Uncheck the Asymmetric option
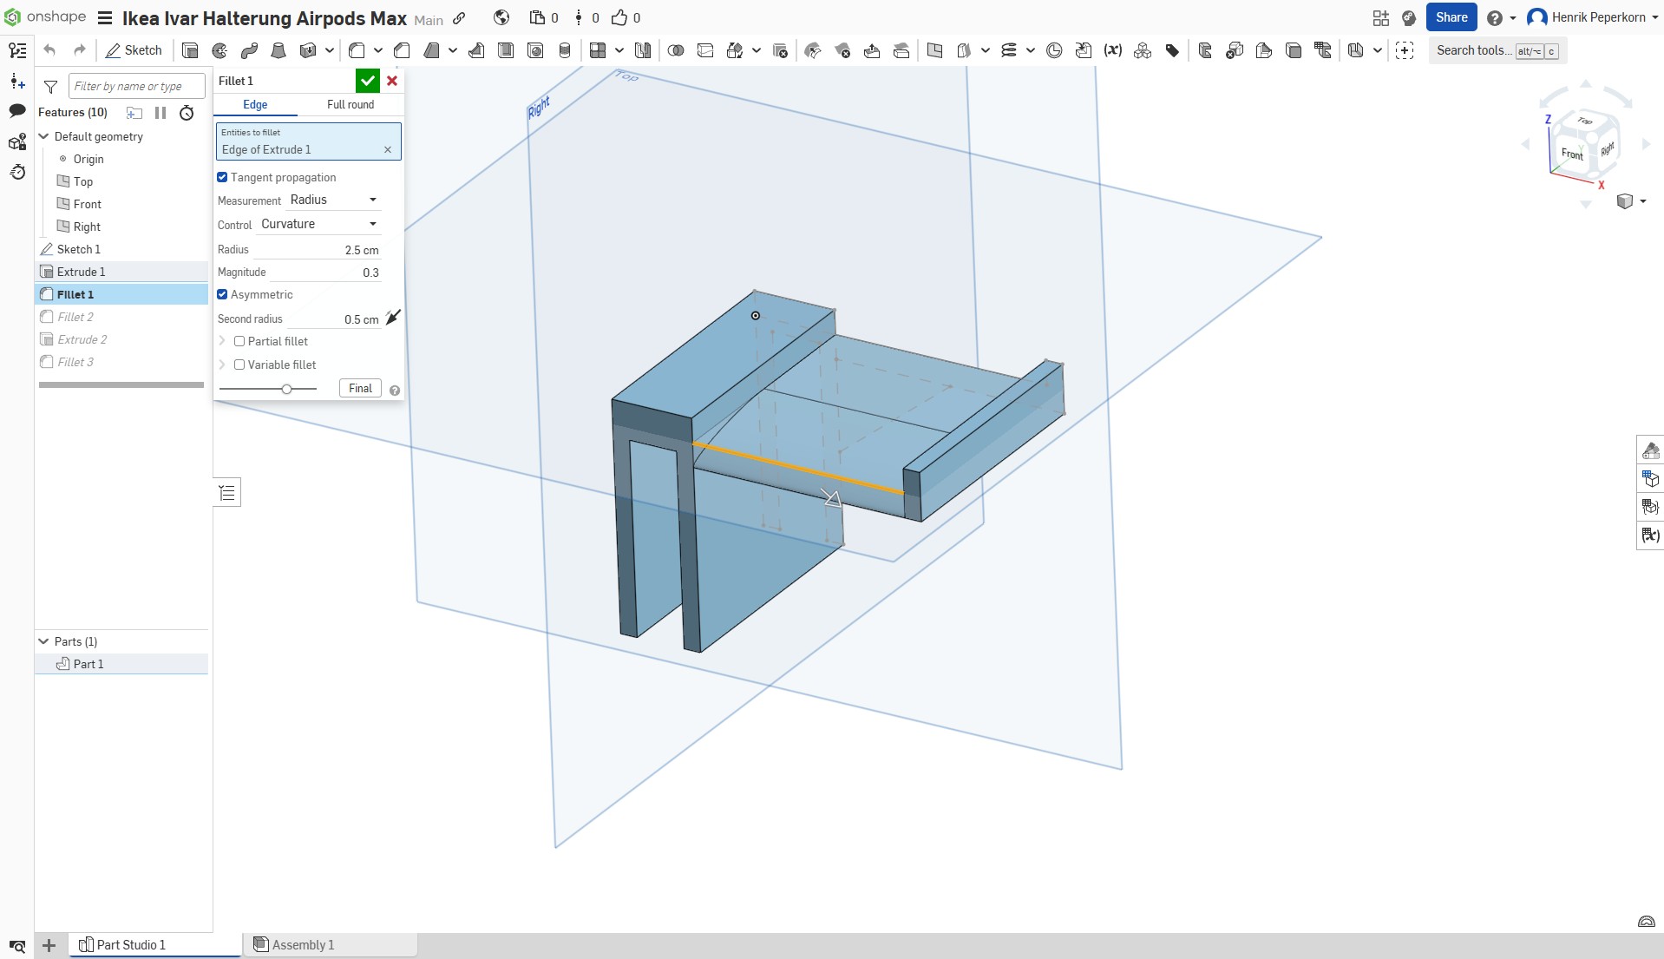 point(223,295)
